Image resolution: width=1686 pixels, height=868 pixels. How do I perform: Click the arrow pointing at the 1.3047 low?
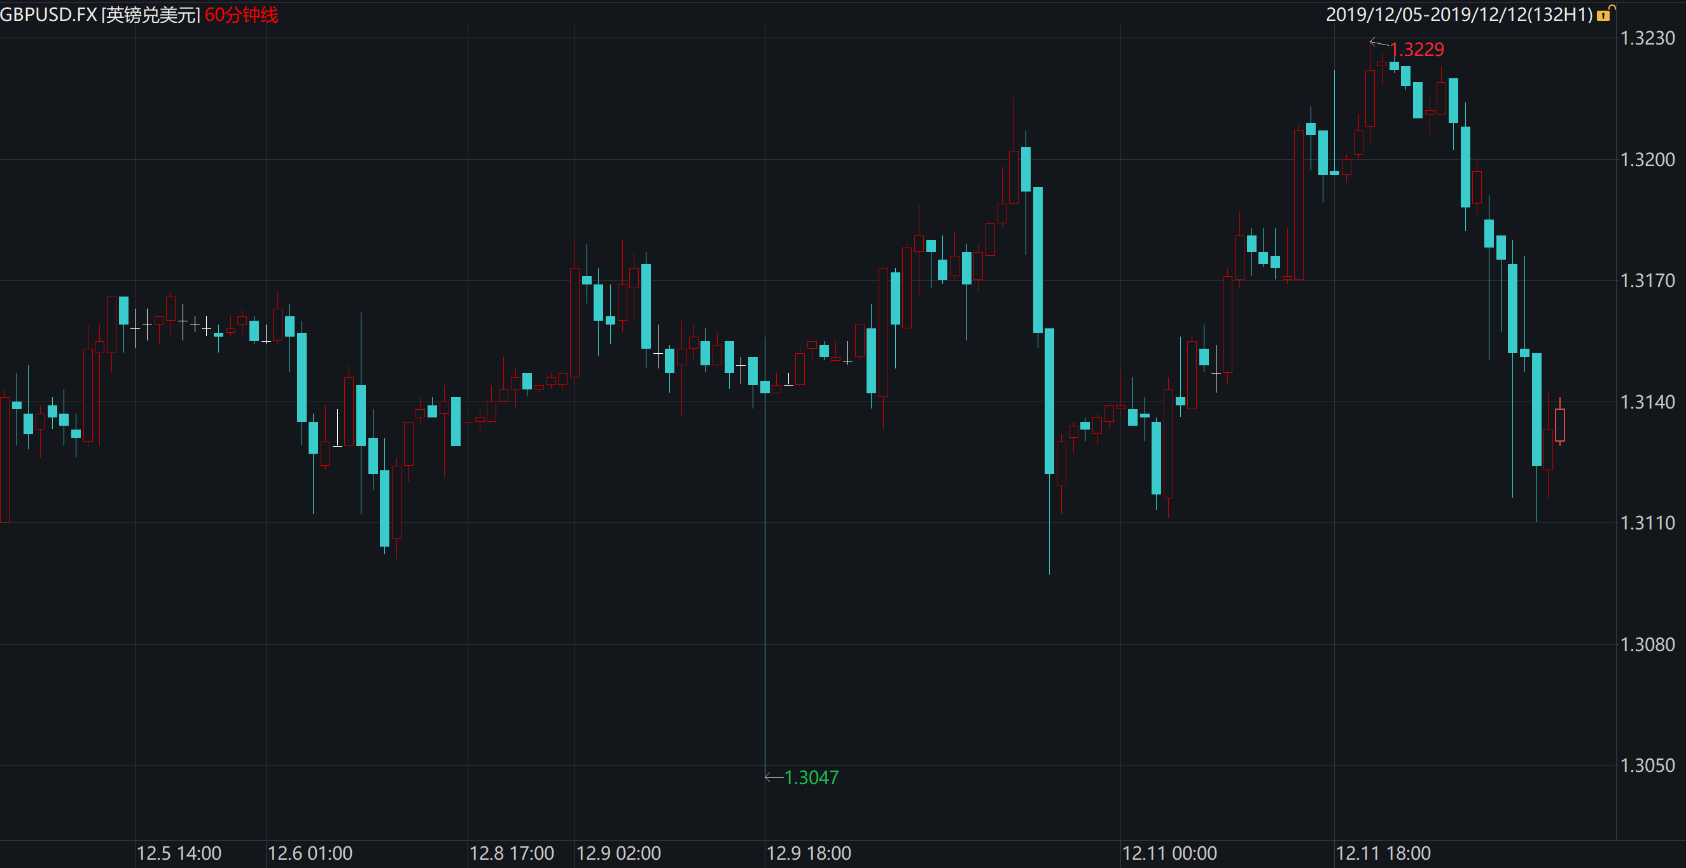(x=774, y=777)
